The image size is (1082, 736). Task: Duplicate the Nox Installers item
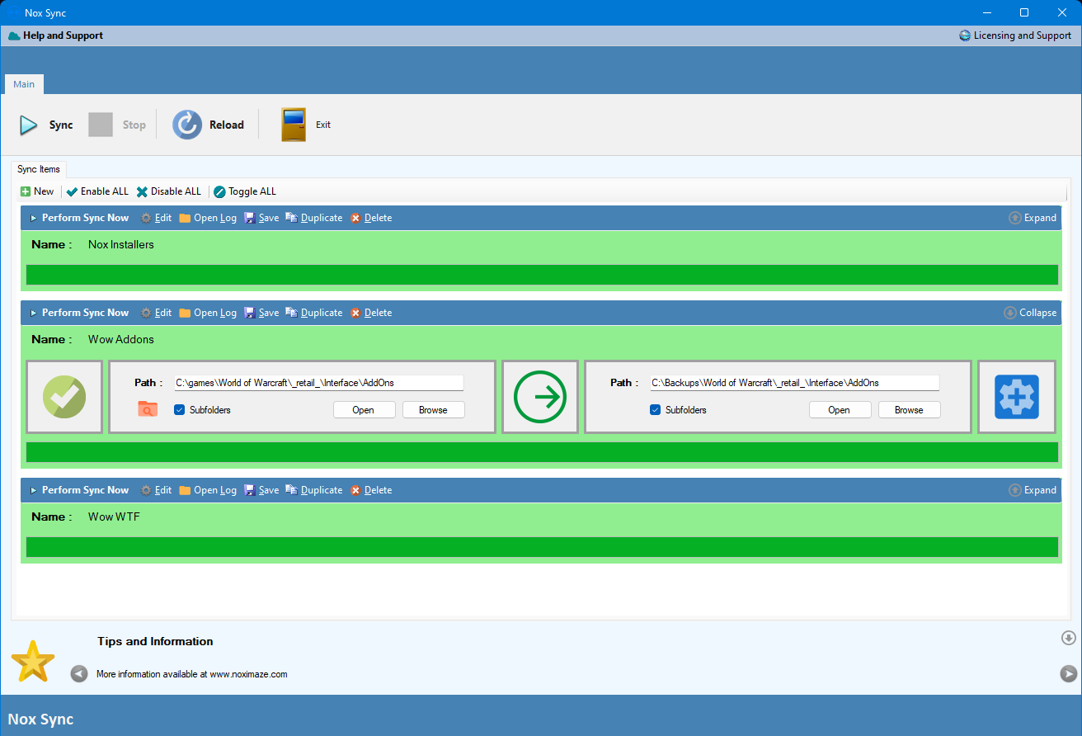click(314, 218)
